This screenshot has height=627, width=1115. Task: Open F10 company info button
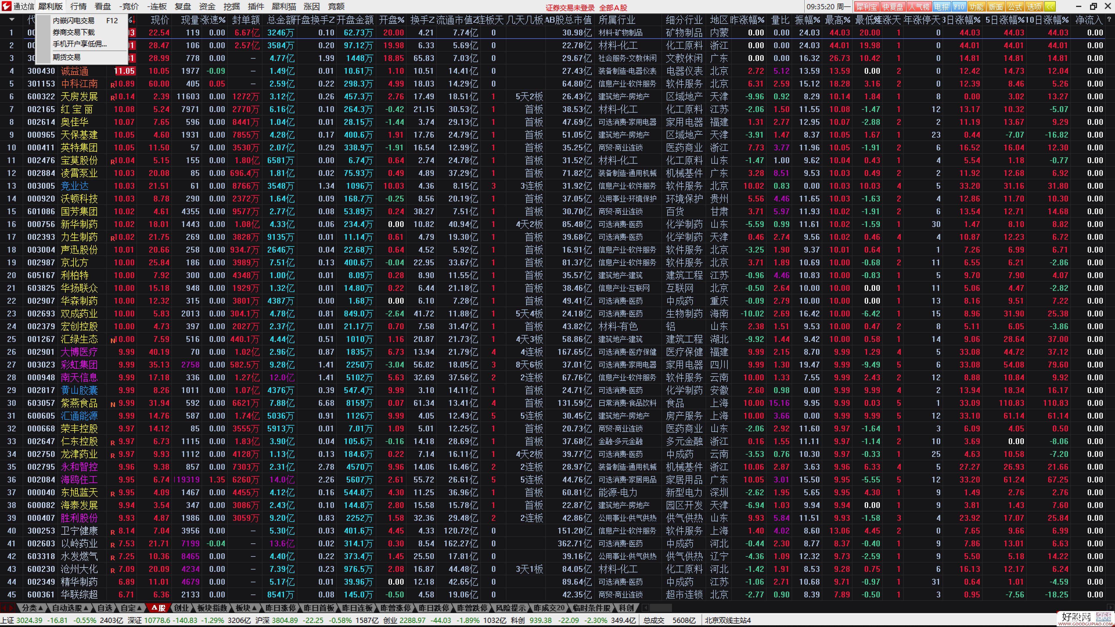[x=959, y=6]
